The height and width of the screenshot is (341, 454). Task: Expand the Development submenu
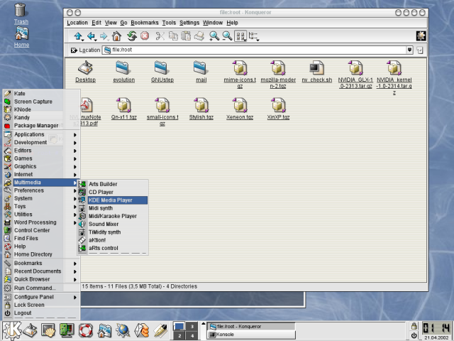pyautogui.click(x=41, y=142)
